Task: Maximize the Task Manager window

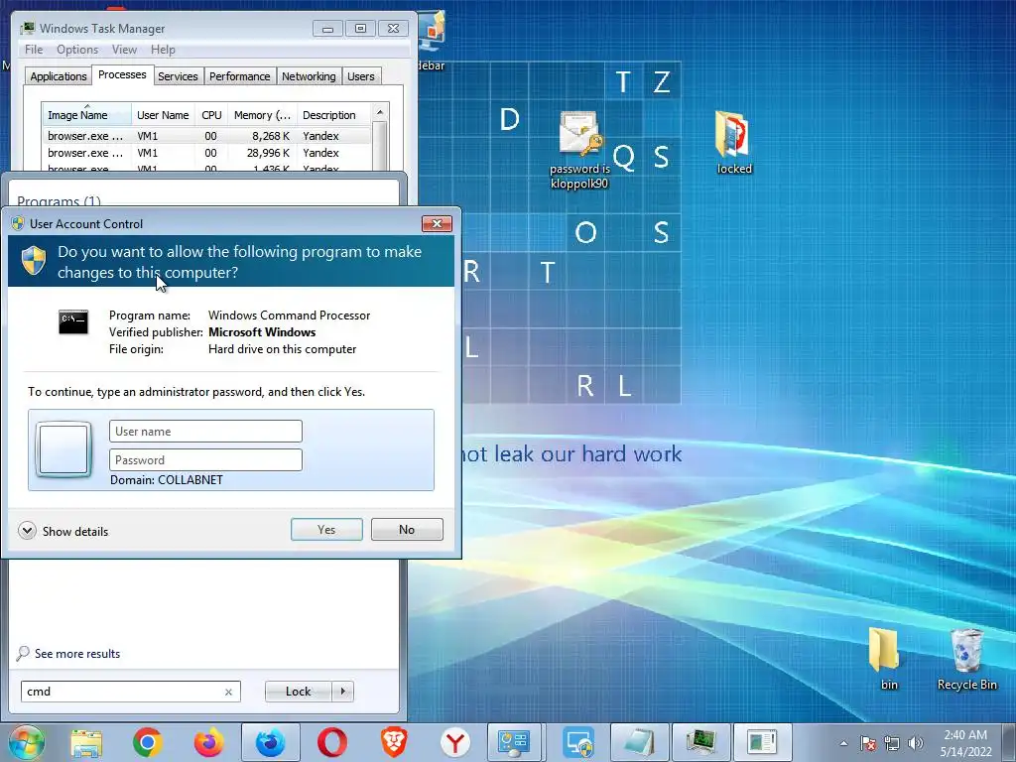Action: (360, 29)
